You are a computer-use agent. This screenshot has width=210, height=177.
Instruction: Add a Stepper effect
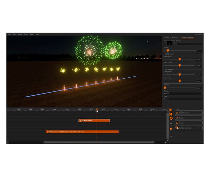(188, 118)
